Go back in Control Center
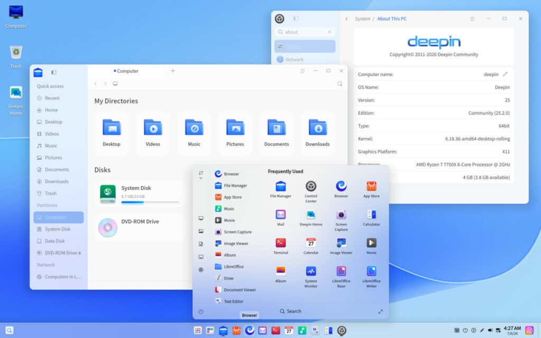Image resolution: width=541 pixels, height=338 pixels. (x=347, y=18)
